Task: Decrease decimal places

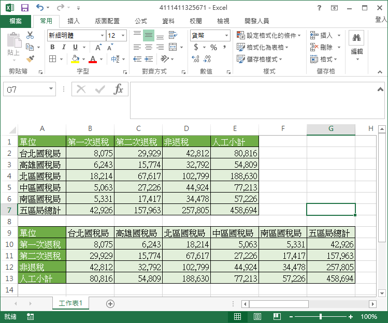Action: pos(207,59)
